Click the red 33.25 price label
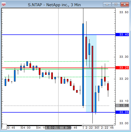The height and width of the screenshot is (132, 131). [x=122, y=68]
